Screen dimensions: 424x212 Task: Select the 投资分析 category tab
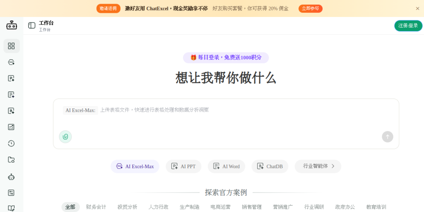coord(128,207)
